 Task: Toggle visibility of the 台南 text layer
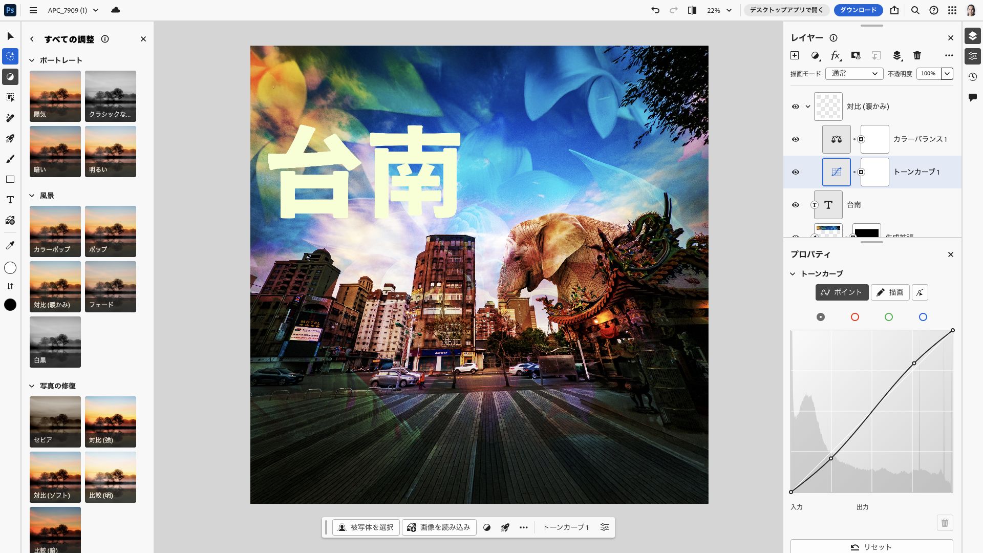click(796, 205)
